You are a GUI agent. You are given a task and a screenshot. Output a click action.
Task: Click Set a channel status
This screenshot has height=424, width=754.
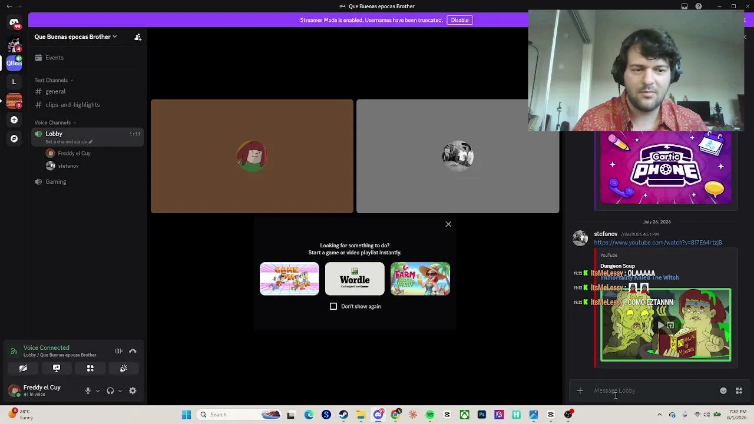[69, 142]
